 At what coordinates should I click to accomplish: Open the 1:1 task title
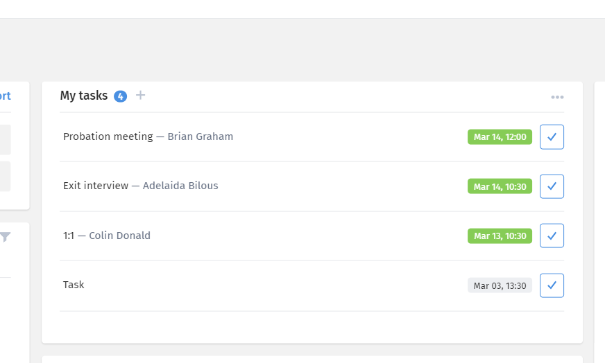pos(69,236)
